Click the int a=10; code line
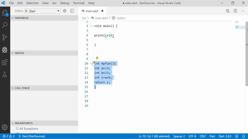 [102, 68]
